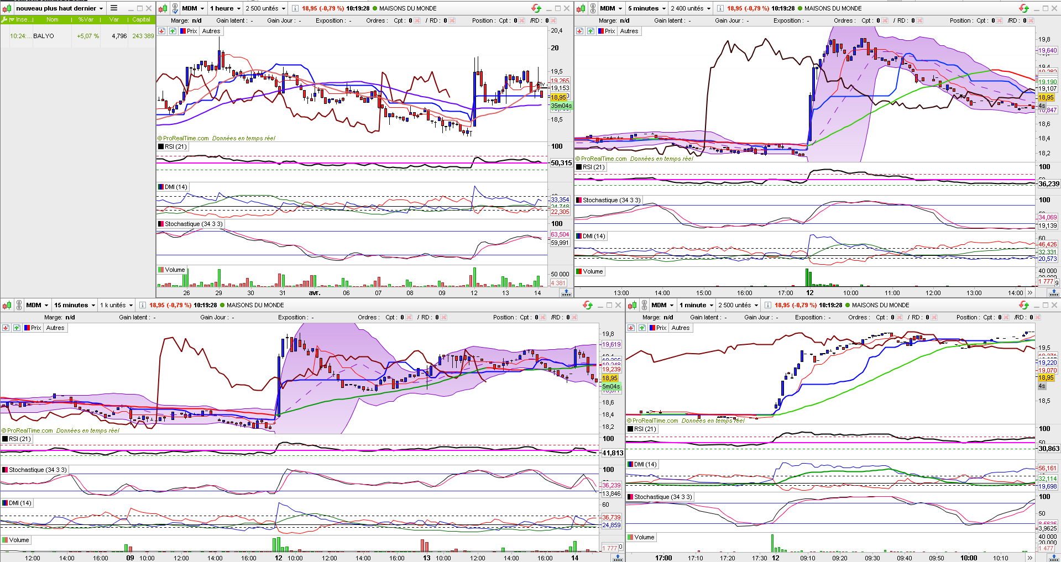
Task: Open the list panel hamburger menu
Action: tap(114, 8)
